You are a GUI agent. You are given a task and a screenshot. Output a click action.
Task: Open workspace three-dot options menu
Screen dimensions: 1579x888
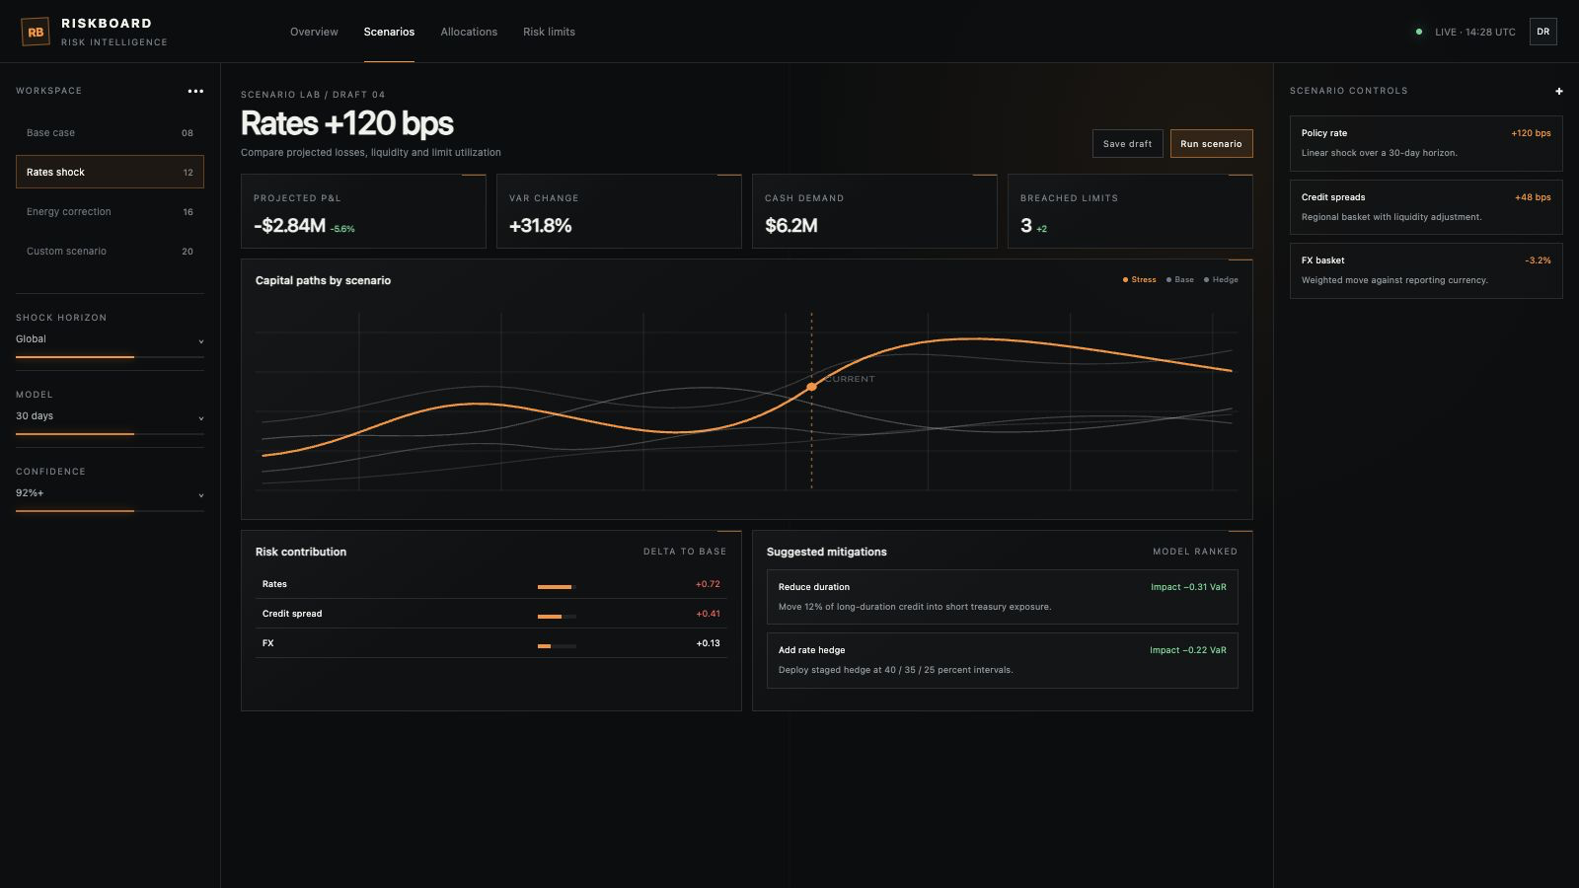point(195,91)
